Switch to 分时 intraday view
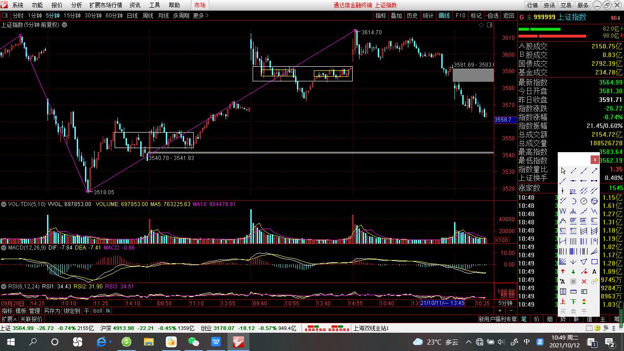 coord(18,16)
